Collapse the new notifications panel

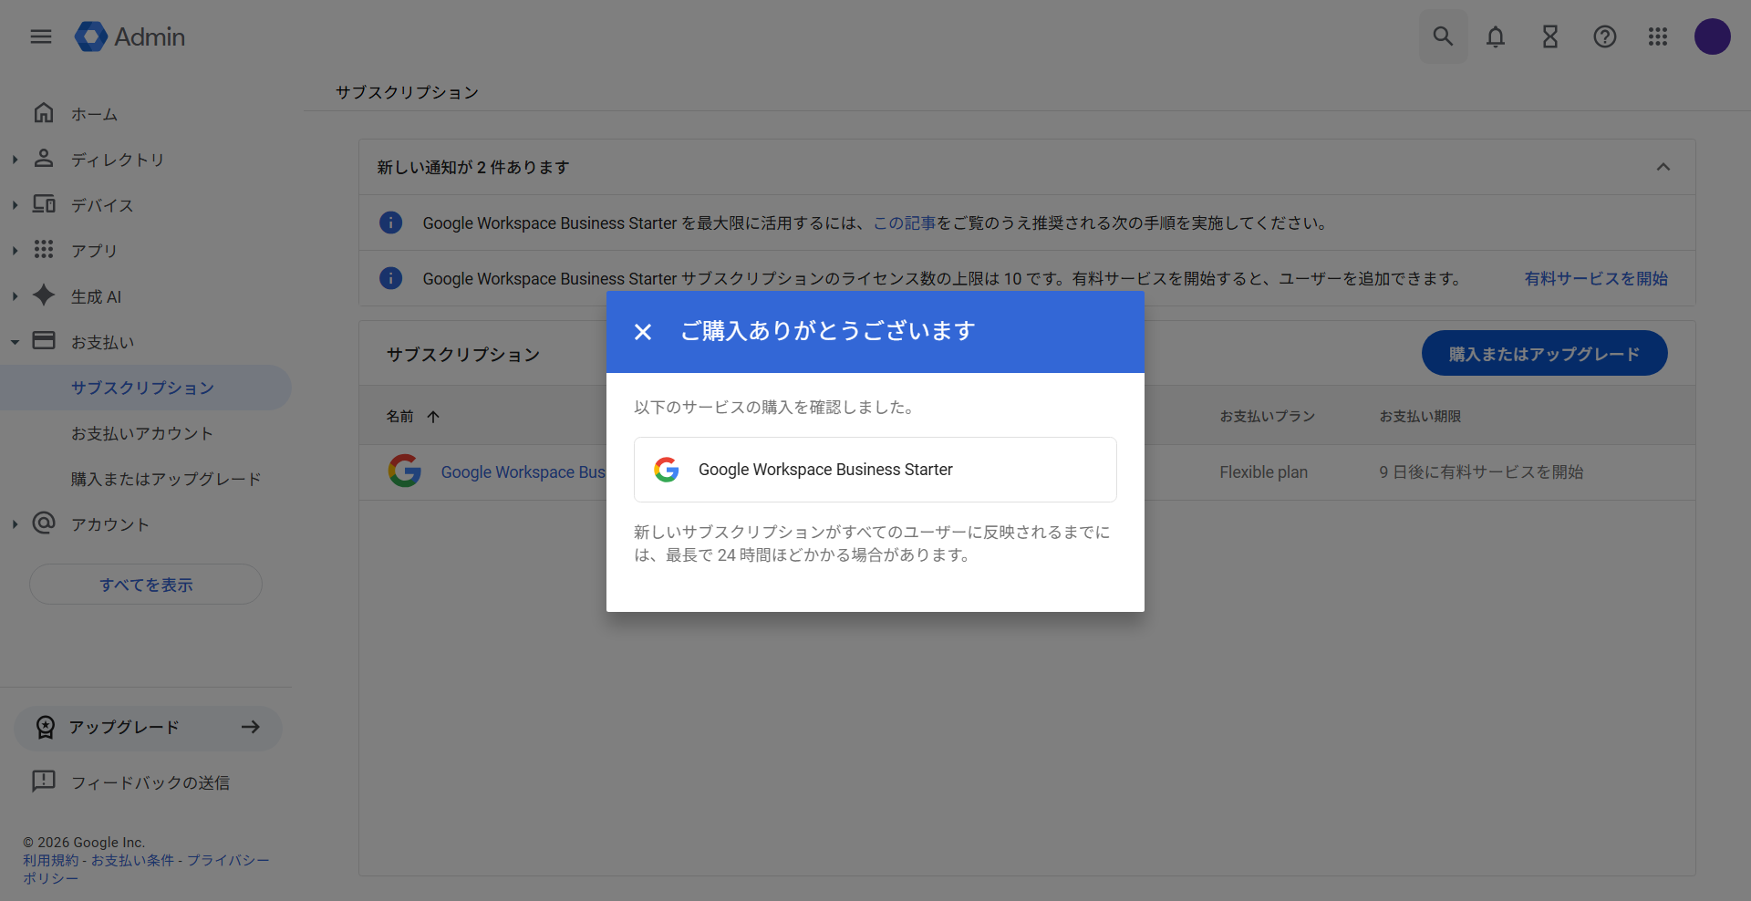coord(1663,167)
